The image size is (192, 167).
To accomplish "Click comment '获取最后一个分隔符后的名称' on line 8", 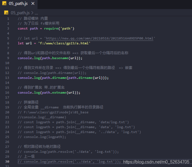I will pyautogui.click(x=104, y=53).
